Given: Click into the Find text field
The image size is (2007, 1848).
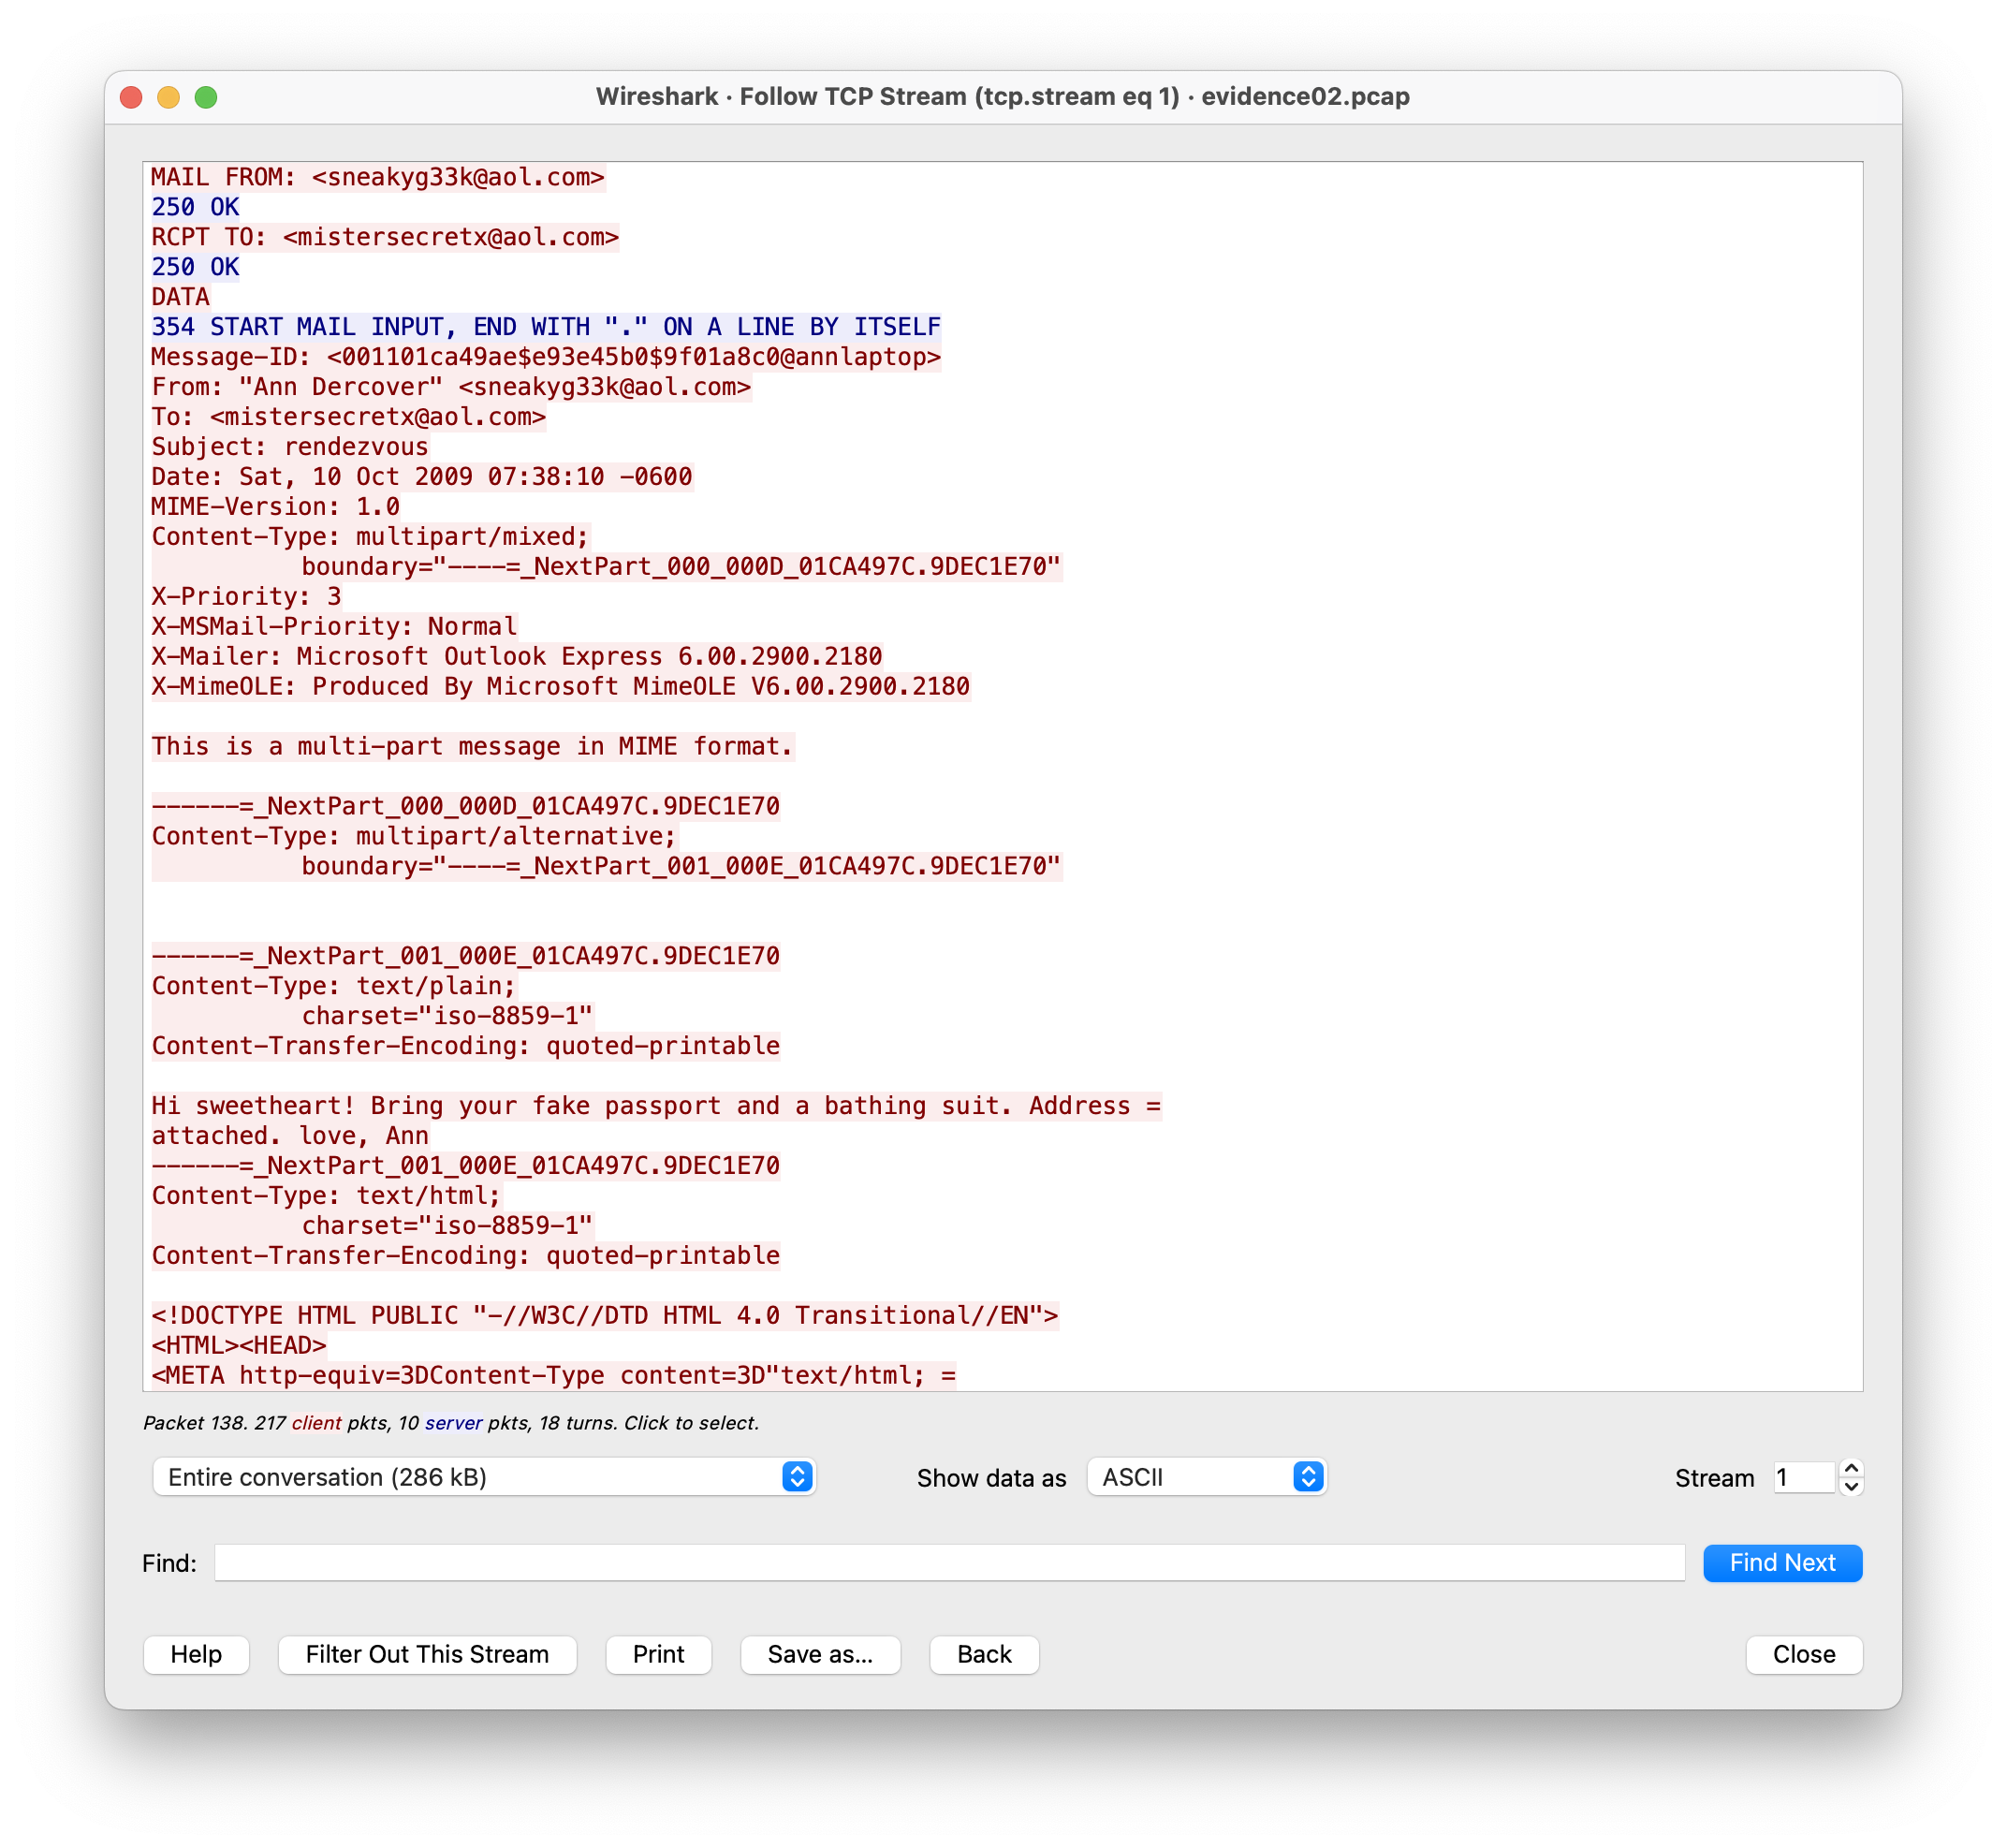Looking at the screenshot, I should (x=949, y=1562).
